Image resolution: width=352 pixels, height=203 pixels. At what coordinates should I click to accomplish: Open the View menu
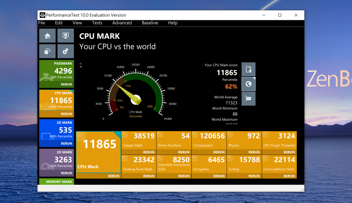pyautogui.click(x=77, y=23)
